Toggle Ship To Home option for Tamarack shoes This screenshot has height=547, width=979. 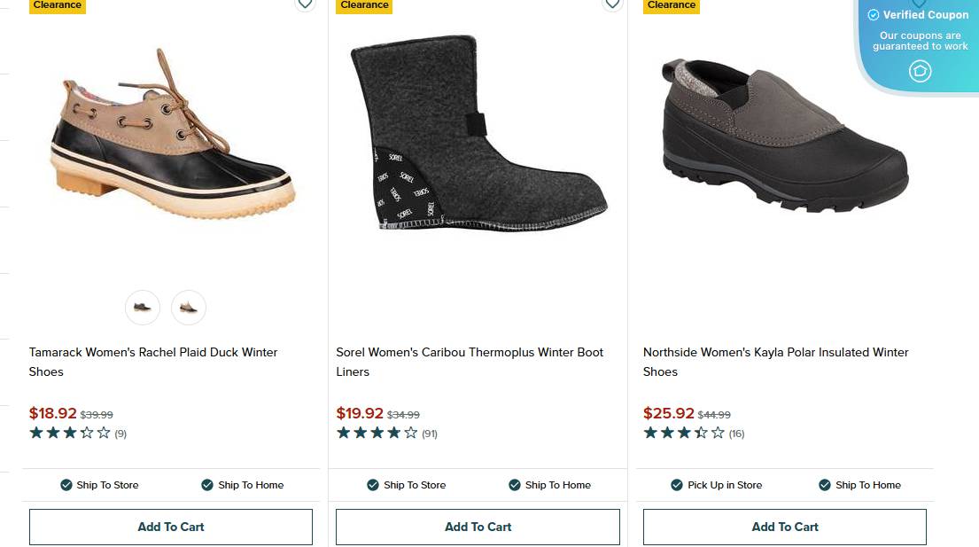243,485
